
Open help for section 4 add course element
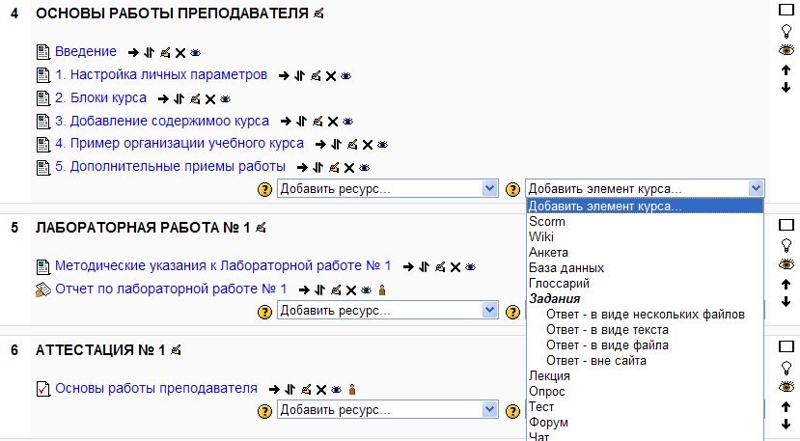click(x=512, y=190)
